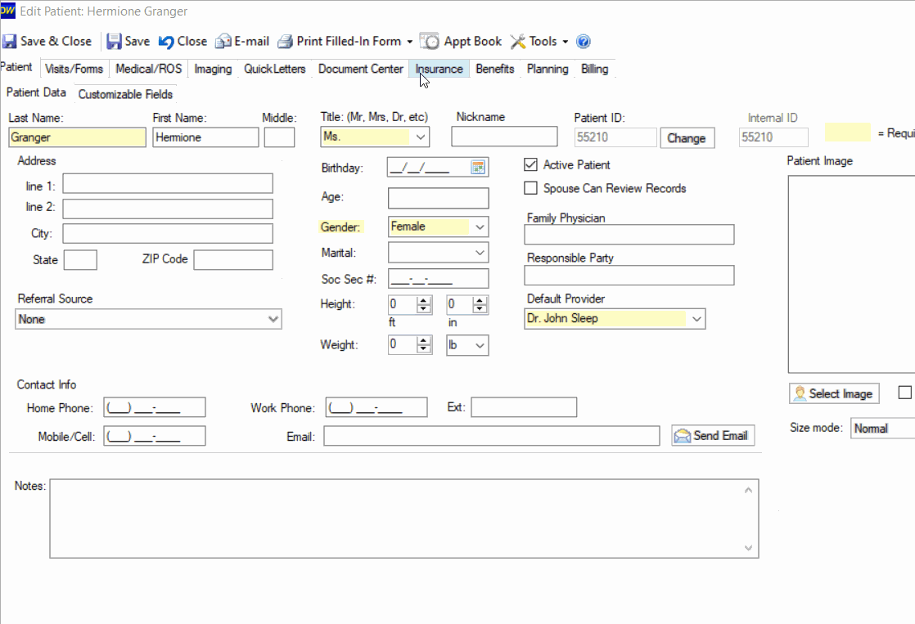
Task: Click the Email address field
Action: pyautogui.click(x=492, y=436)
